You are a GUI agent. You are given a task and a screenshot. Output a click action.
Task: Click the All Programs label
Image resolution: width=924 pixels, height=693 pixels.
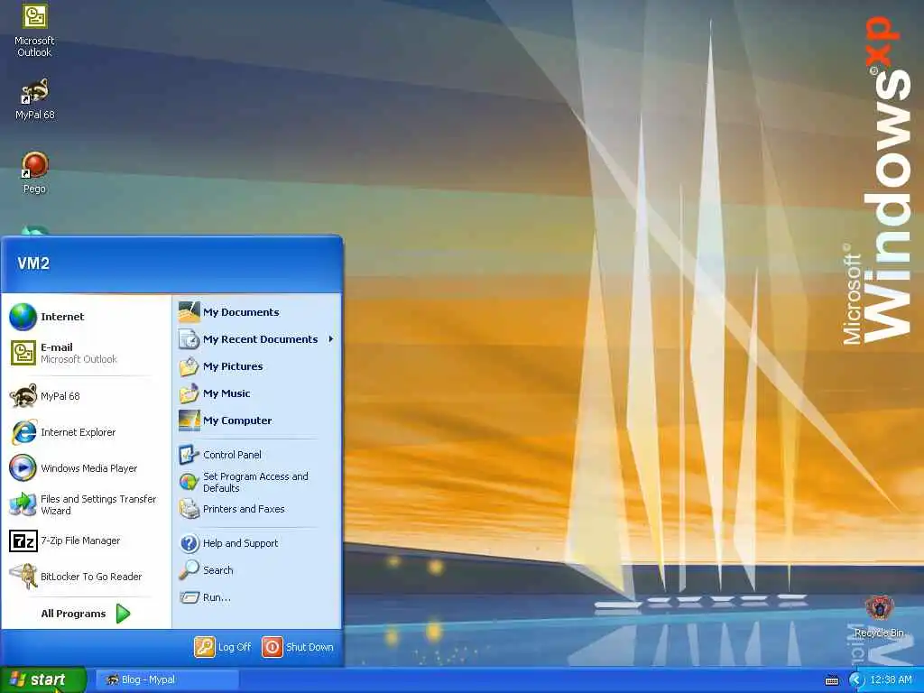73,614
